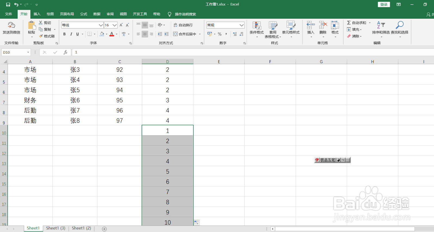Click the Borders icon in font group
This screenshot has height=232, width=434.
pyautogui.click(x=90, y=34)
